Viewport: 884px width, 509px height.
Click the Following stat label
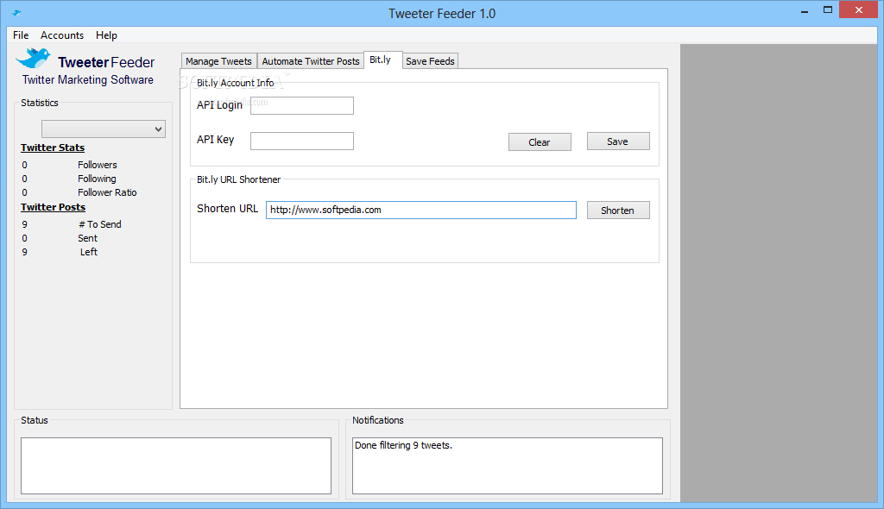pos(97,179)
